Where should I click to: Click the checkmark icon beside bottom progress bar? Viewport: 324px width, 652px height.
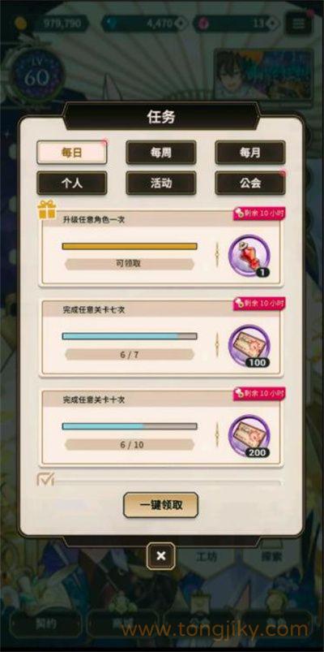point(45,479)
